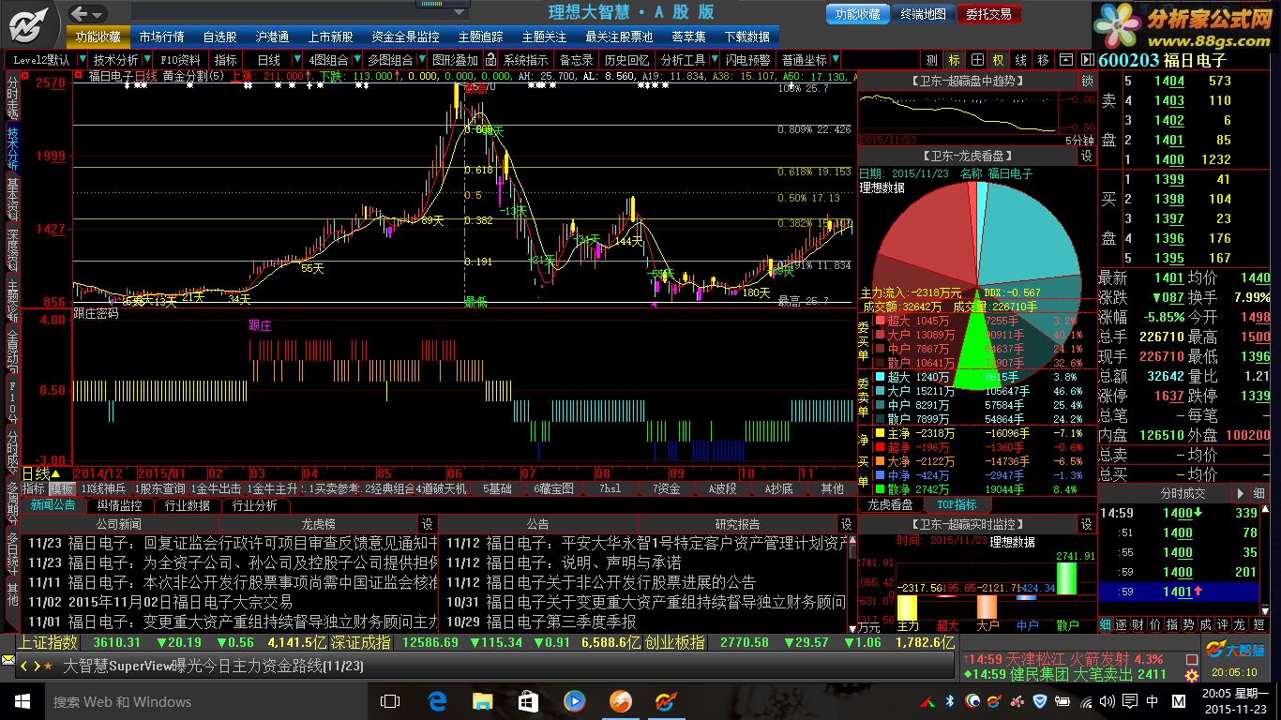This screenshot has width=1281, height=720.
Task: Toggle the 标 marker tool
Action: pyautogui.click(x=954, y=60)
